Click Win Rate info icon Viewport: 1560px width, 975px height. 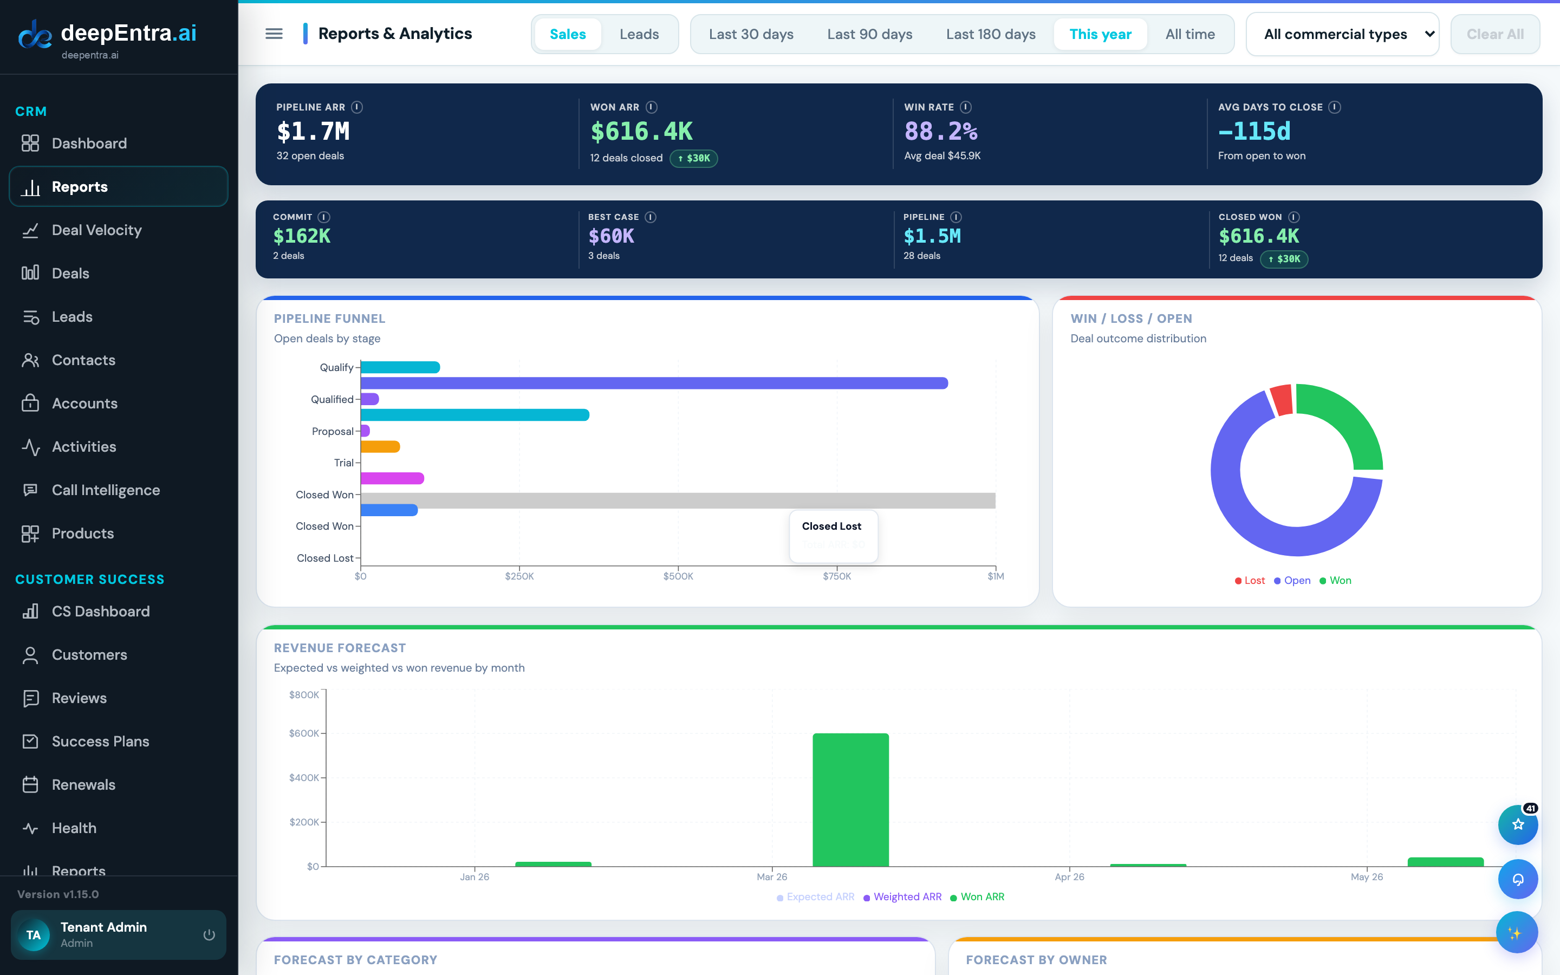click(x=966, y=107)
